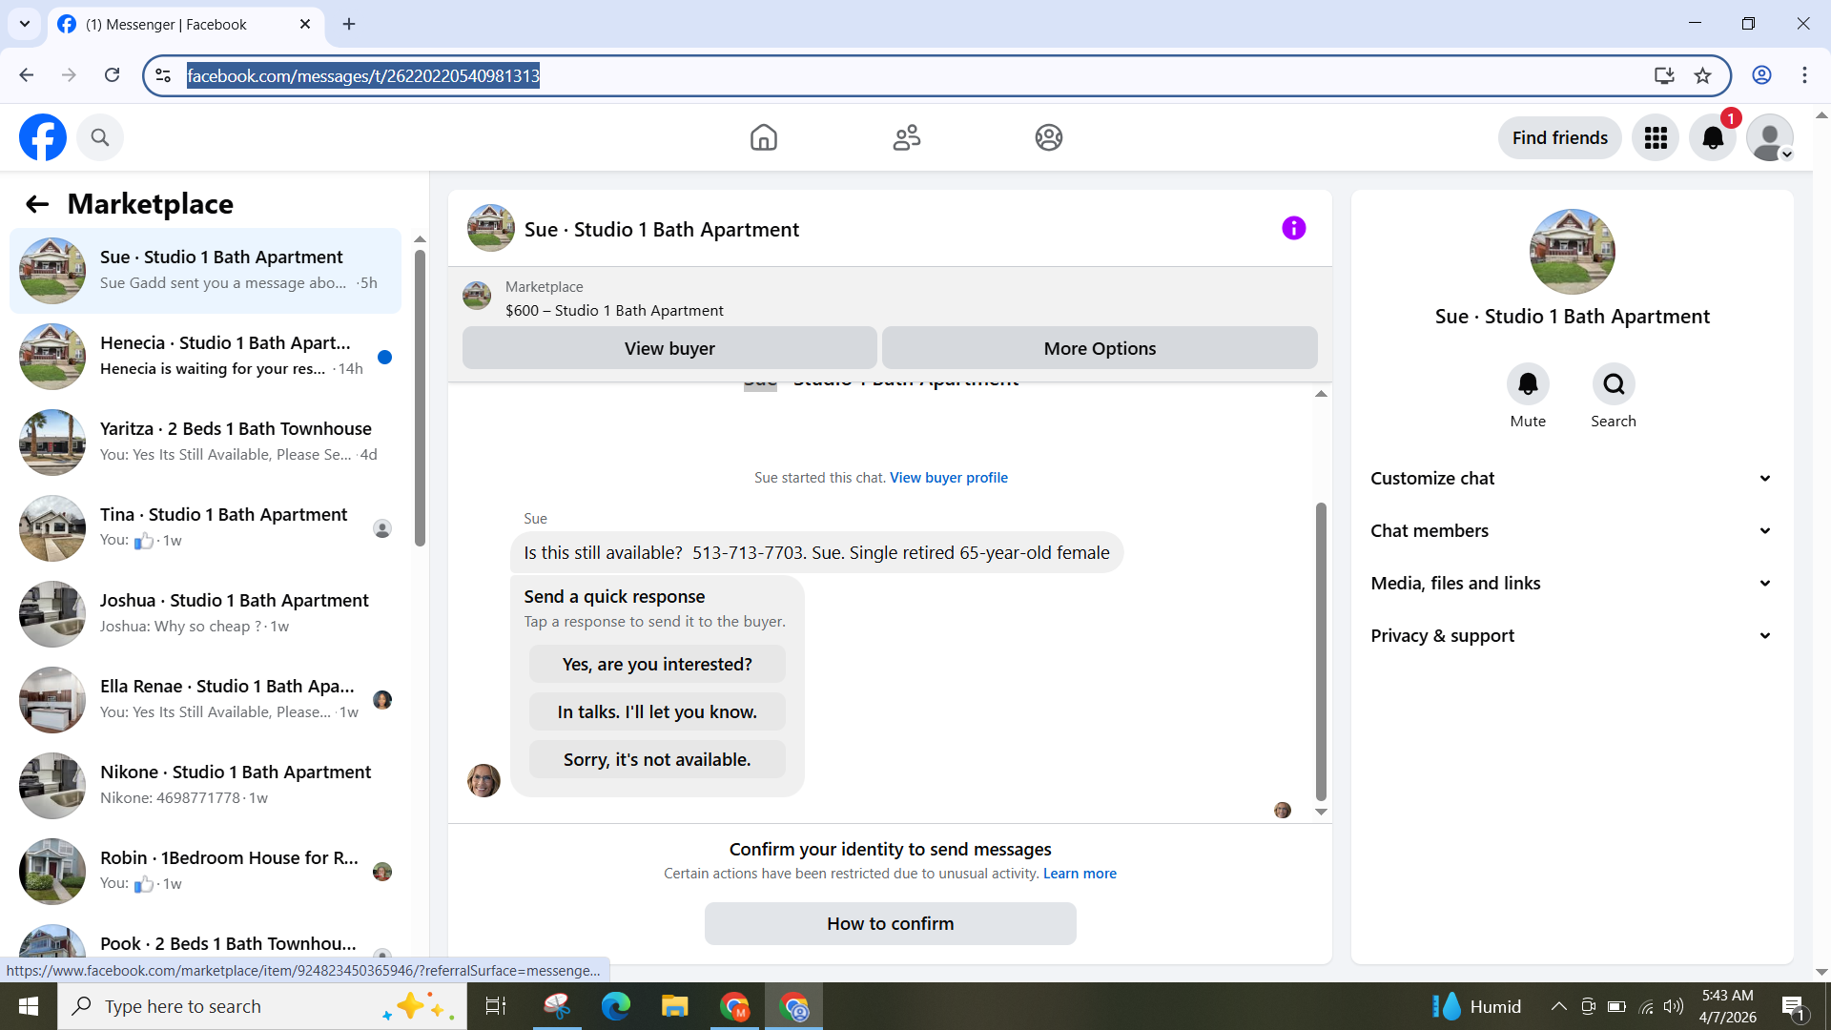
Task: Click Sue's avatar beside the message
Action: point(483,780)
